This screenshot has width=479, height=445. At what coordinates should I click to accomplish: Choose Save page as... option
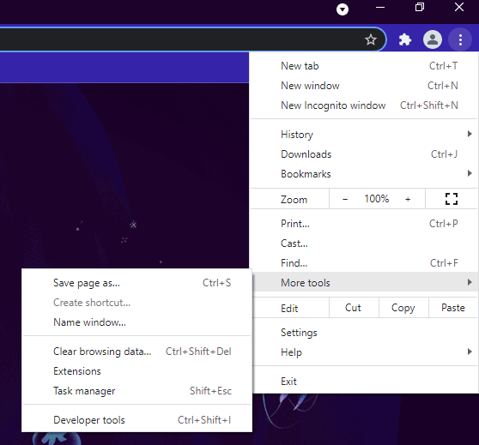click(136, 283)
